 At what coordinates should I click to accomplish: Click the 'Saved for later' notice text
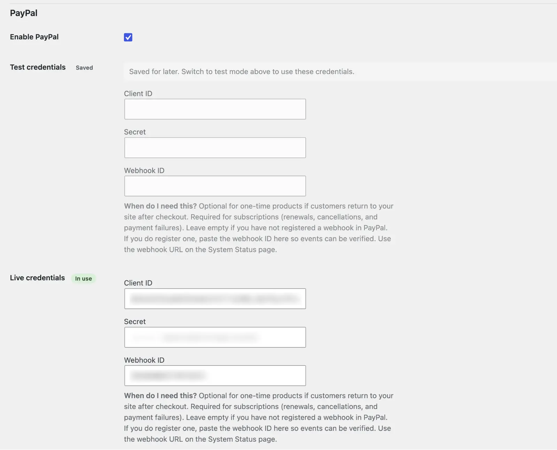click(242, 72)
